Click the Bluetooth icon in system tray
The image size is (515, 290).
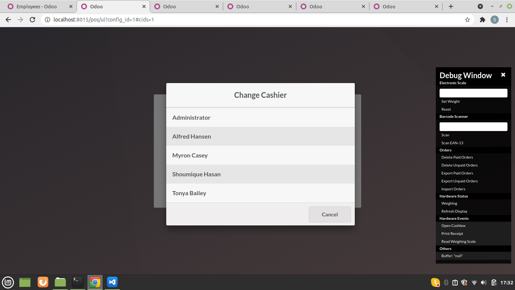[x=446, y=282]
